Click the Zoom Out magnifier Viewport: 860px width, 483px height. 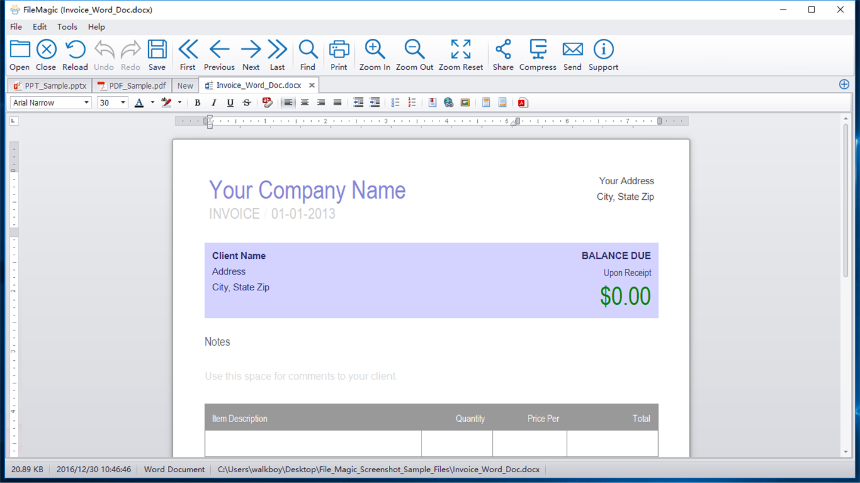tap(414, 49)
